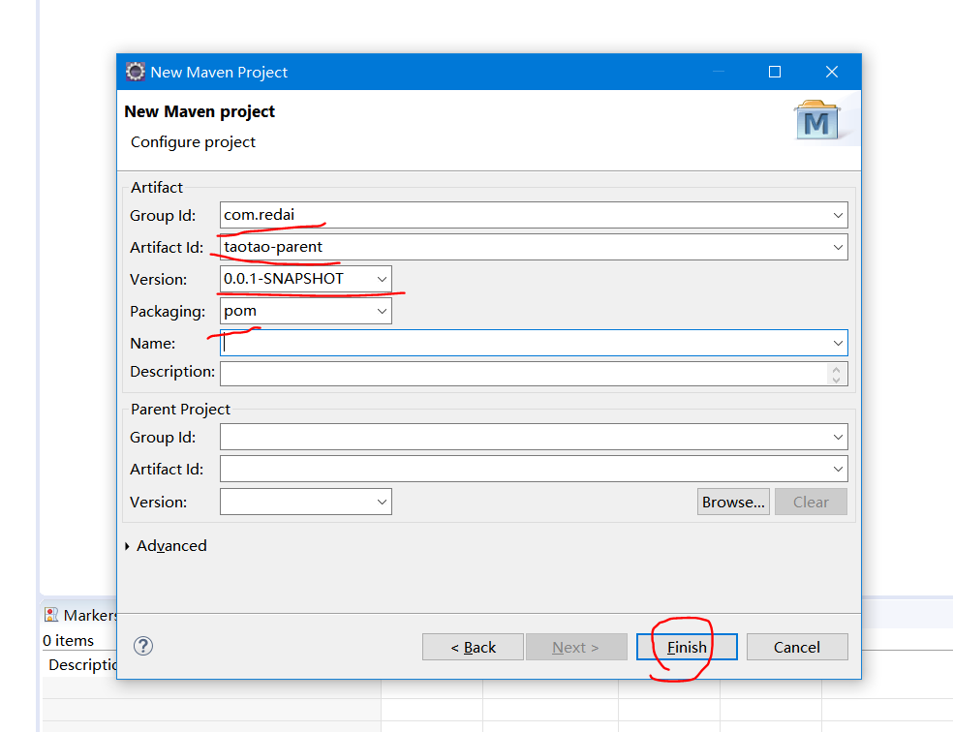Maximize the New Maven Project dialog
This screenshot has height=732, width=953.
pos(775,72)
